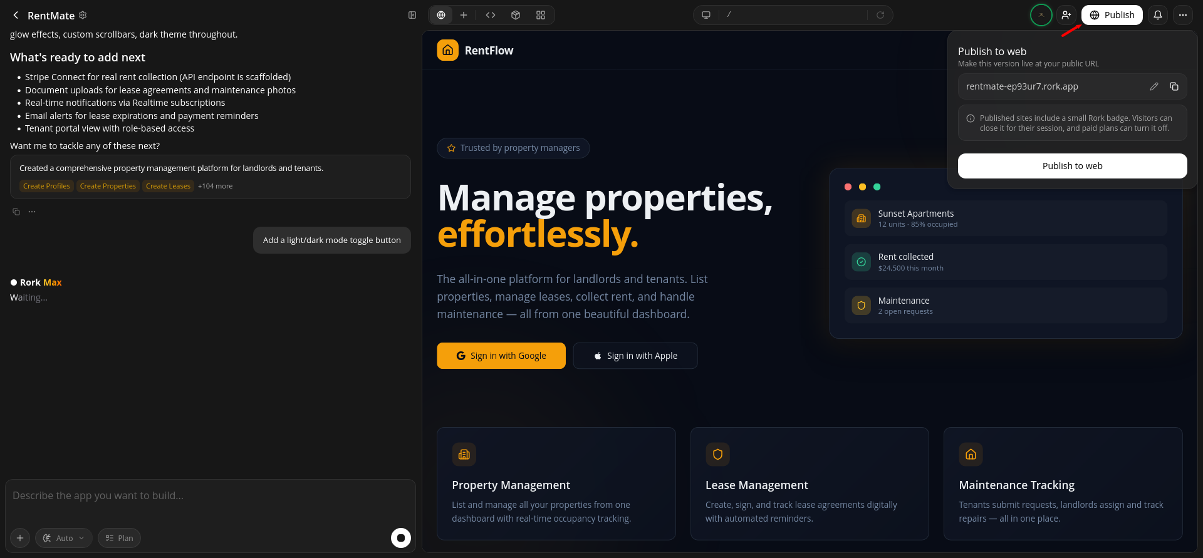Click the RentFlow house logo
The width and height of the screenshot is (1203, 558).
click(x=447, y=50)
